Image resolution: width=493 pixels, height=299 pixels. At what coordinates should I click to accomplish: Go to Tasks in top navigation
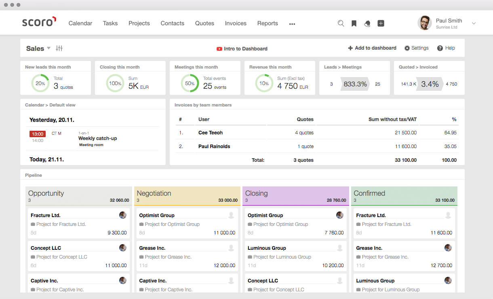click(x=110, y=23)
